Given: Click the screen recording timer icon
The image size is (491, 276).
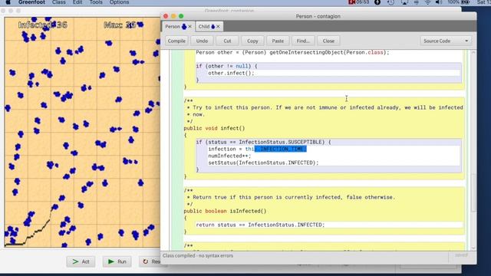Looking at the screenshot, I should coord(358,2).
